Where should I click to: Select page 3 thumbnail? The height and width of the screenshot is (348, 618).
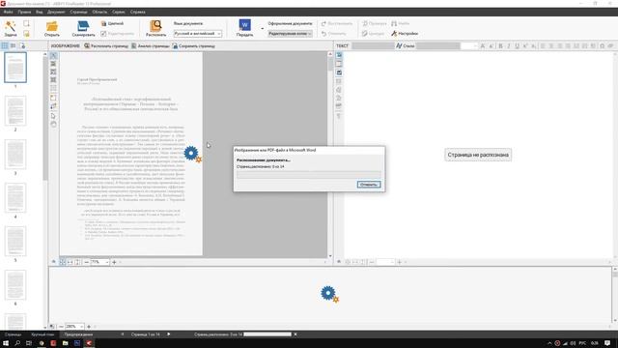(x=15, y=155)
